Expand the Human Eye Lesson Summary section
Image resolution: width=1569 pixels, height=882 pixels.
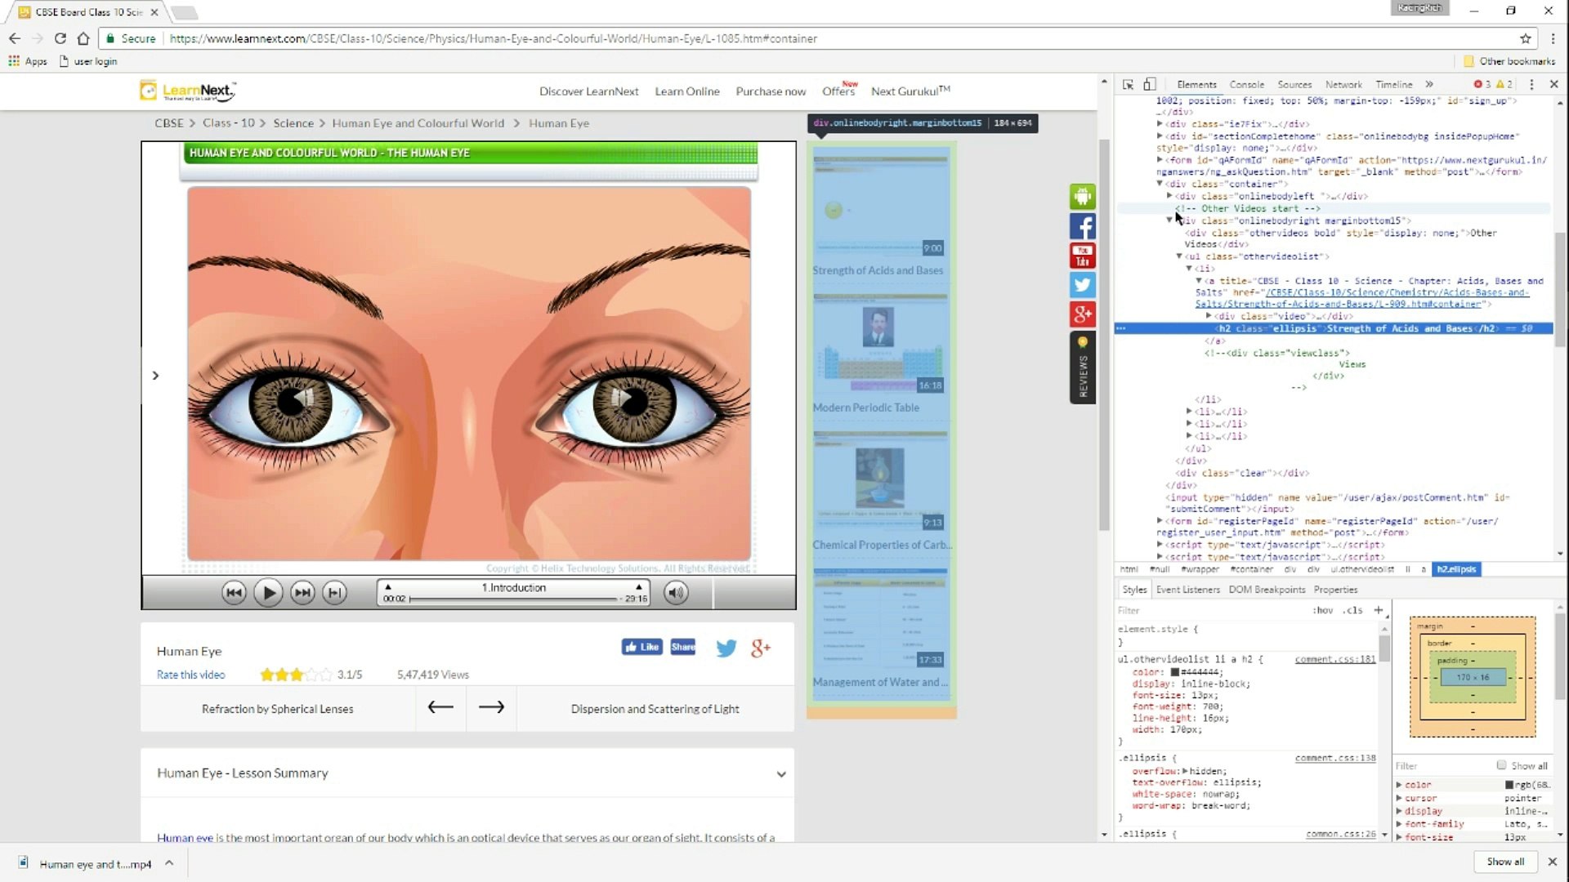(781, 773)
